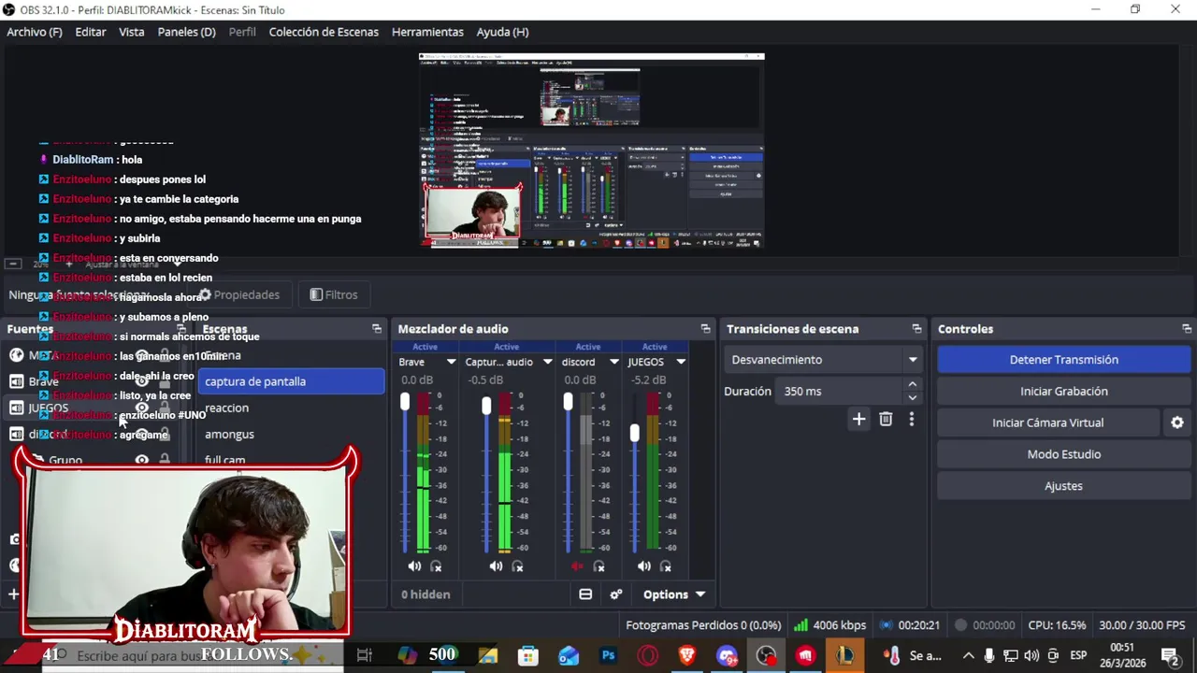The height and width of the screenshot is (673, 1197).
Task: Click the Detener Transmisión button
Action: point(1064,360)
